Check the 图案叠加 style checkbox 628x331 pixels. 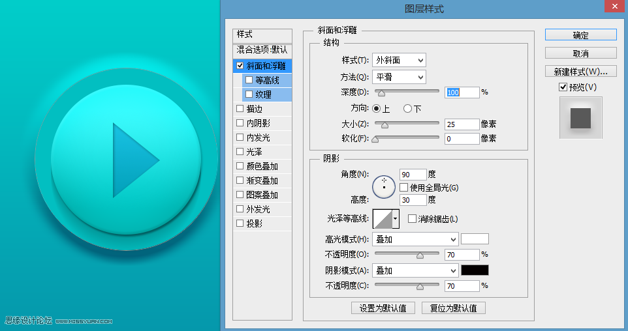click(x=240, y=195)
